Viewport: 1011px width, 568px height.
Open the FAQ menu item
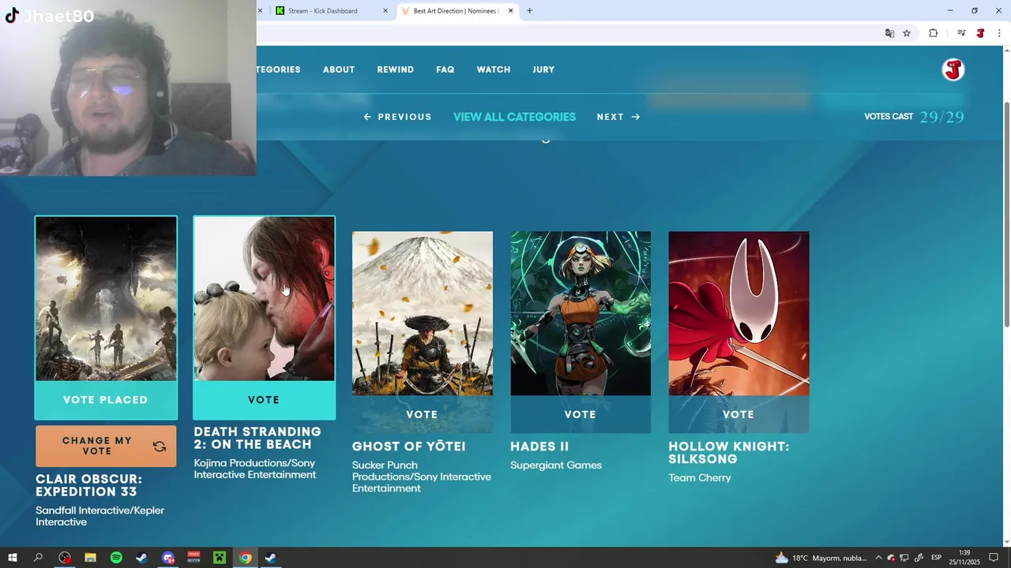[x=445, y=69]
